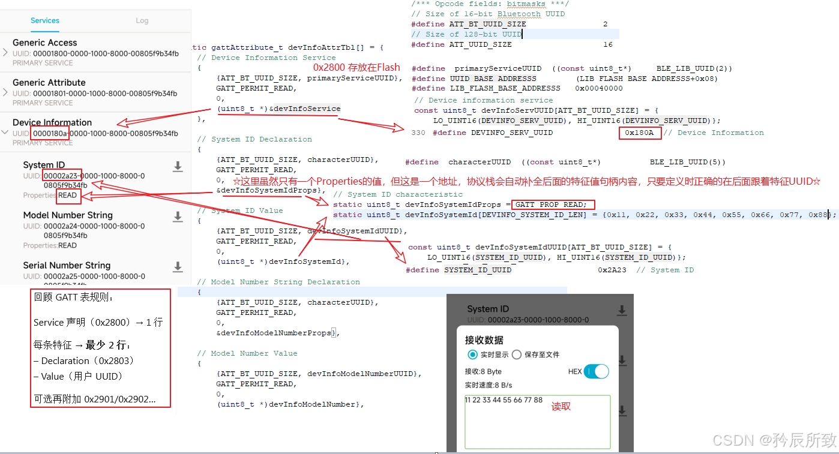The height and width of the screenshot is (454, 839).
Task: Click the Serial Number String title
Action: [67, 265]
